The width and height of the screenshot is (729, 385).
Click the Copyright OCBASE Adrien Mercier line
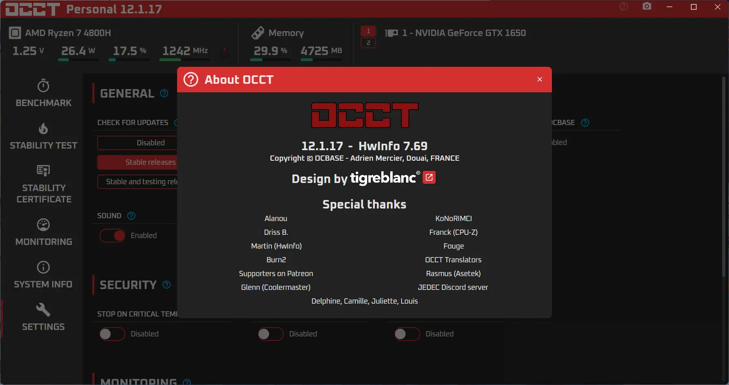(365, 158)
